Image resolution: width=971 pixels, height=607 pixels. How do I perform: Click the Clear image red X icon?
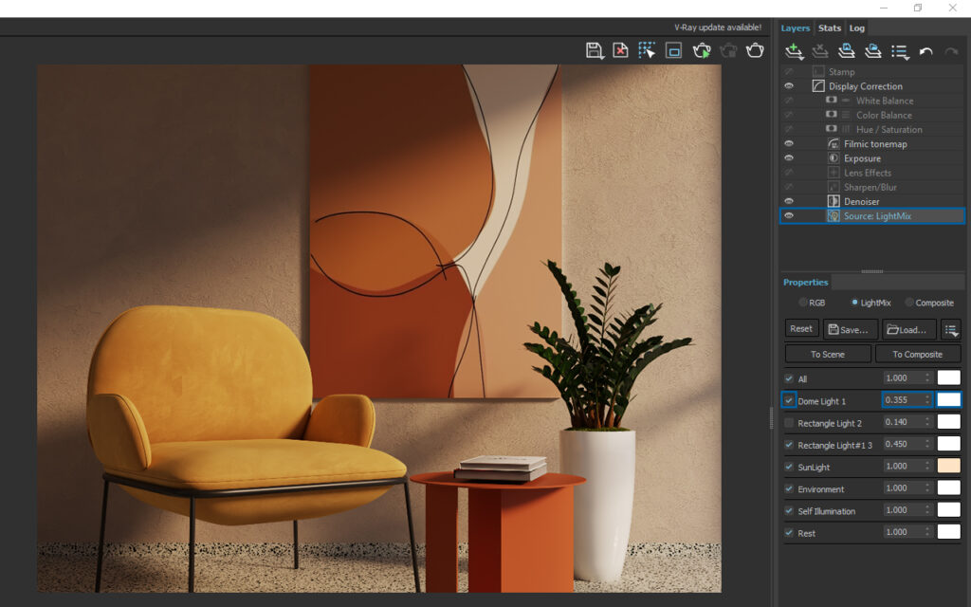620,50
